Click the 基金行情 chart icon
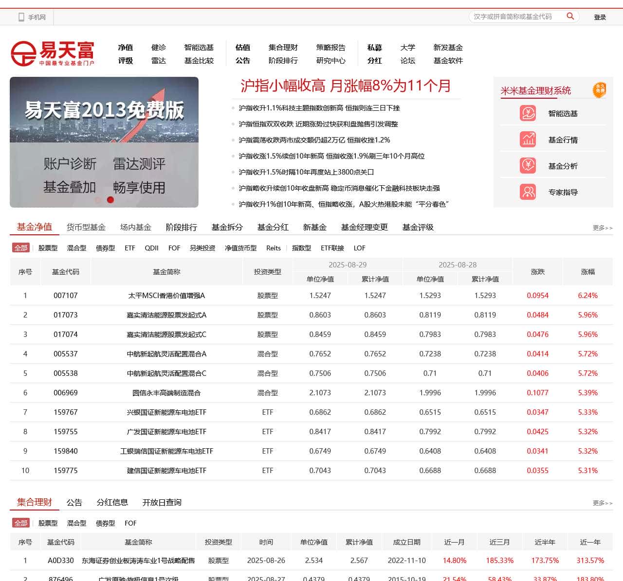 pos(528,140)
